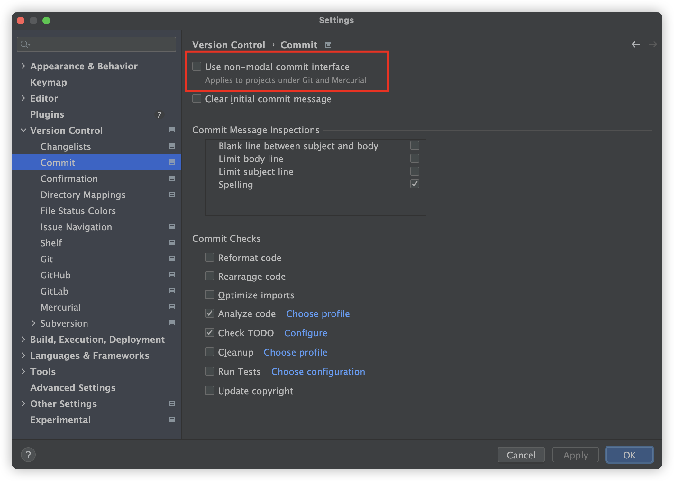Select Keymap in settings sidebar
Viewport: 674px width, 481px height.
tap(49, 82)
